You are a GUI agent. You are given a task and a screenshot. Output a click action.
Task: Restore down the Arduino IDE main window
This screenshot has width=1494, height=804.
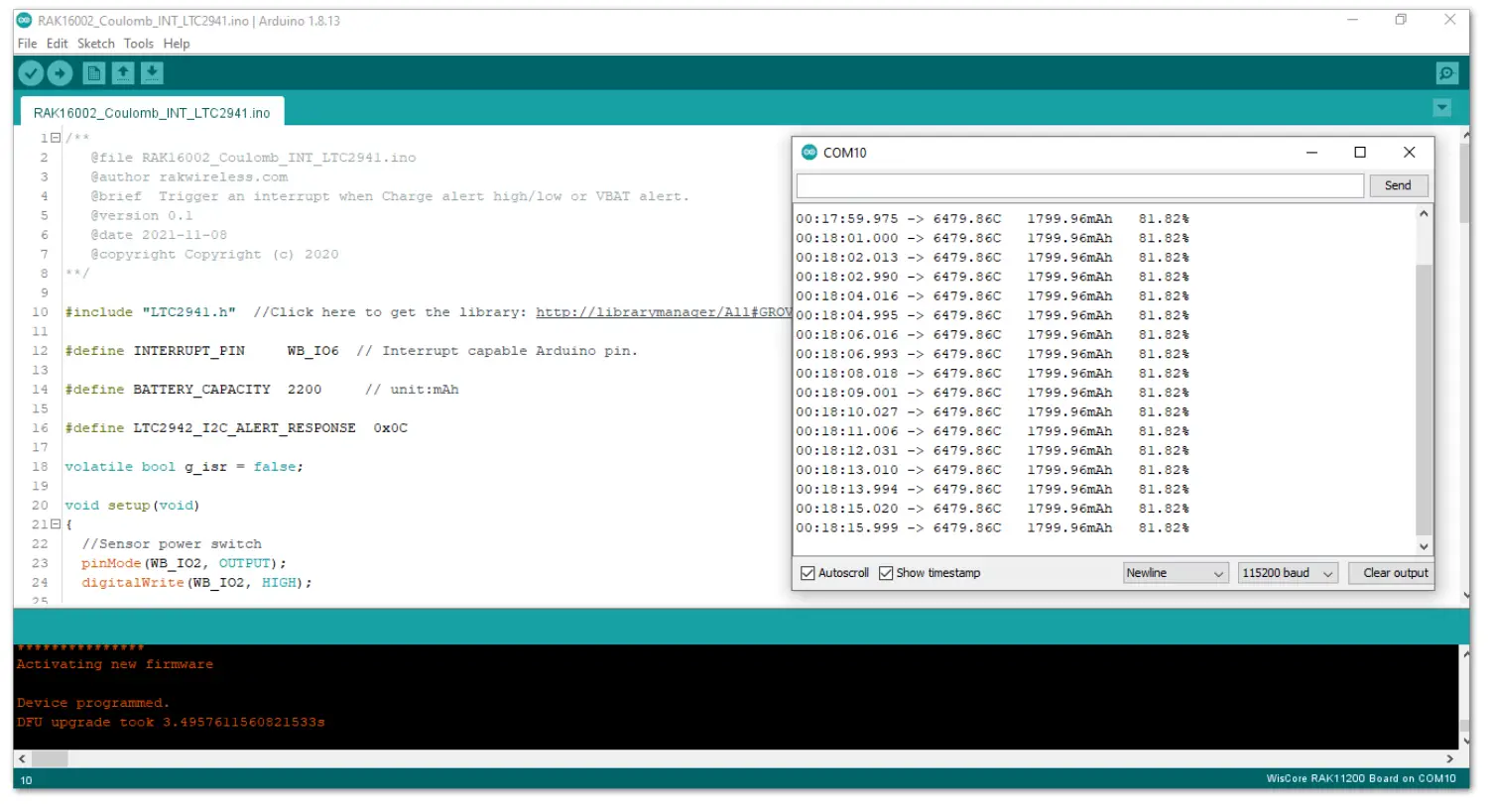coord(1401,20)
